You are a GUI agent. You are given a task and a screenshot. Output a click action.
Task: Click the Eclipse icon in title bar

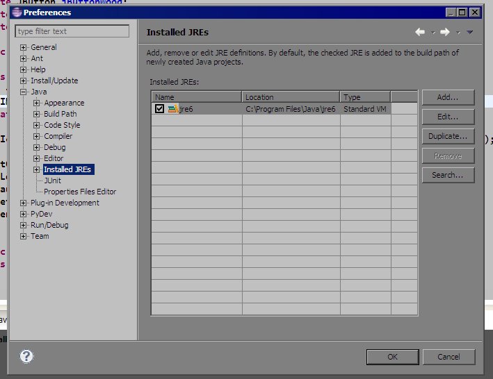[17, 12]
